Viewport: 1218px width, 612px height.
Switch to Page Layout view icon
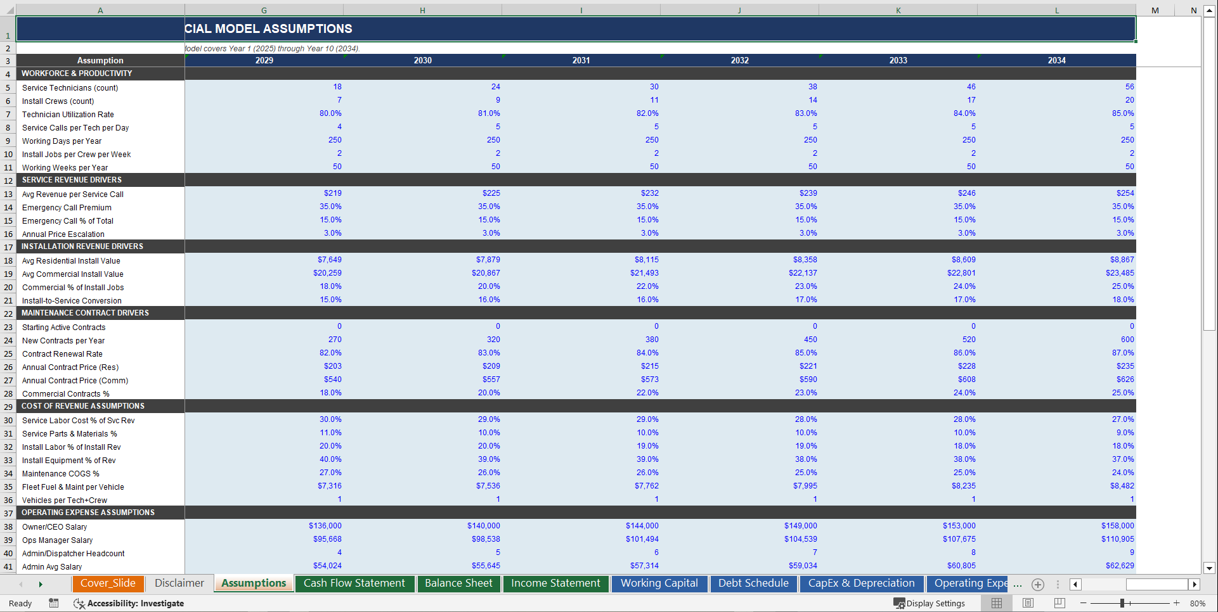1028,603
